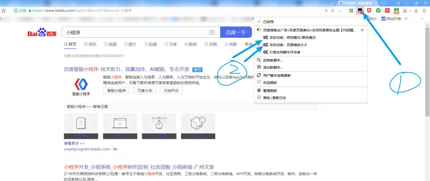Click the 智能小程序 sub-link button
430x181 pixels.
116,90
